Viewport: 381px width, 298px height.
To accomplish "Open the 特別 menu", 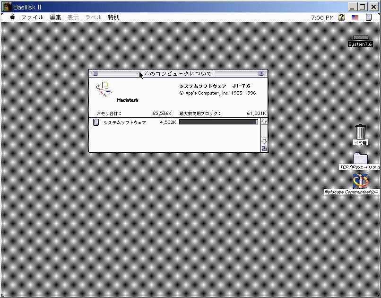I will [114, 17].
